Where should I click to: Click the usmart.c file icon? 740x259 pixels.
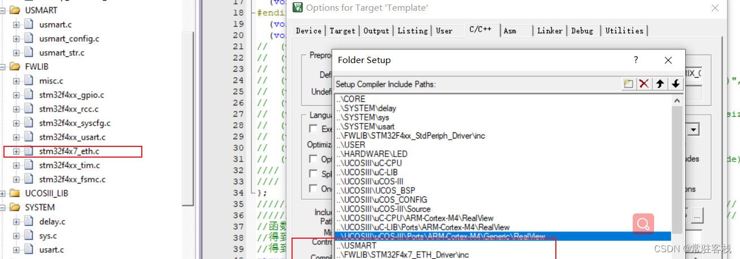(x=29, y=25)
